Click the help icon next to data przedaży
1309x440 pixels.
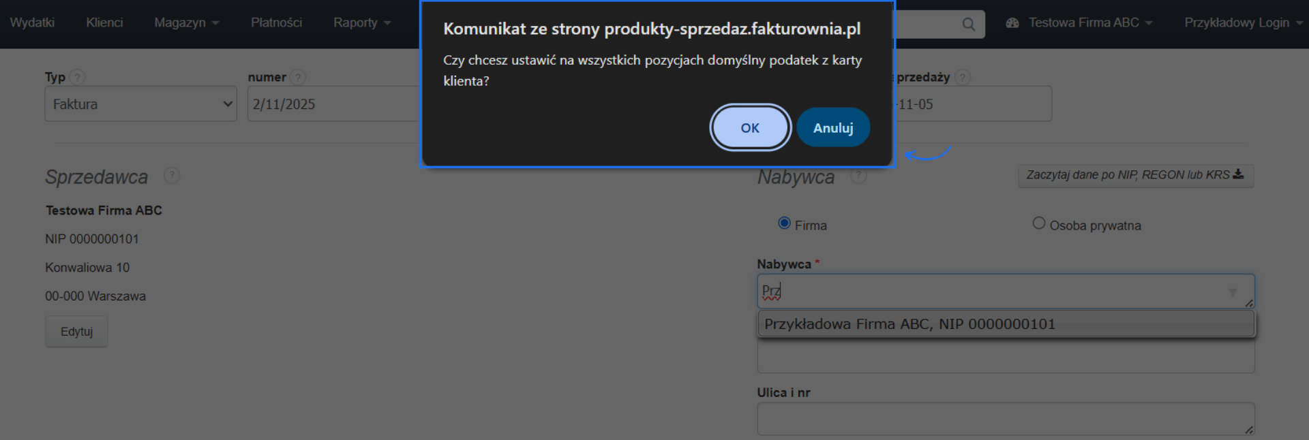(x=963, y=77)
